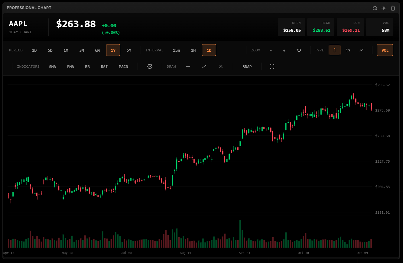
Task: Refresh the chart data
Action: [x=375, y=8]
